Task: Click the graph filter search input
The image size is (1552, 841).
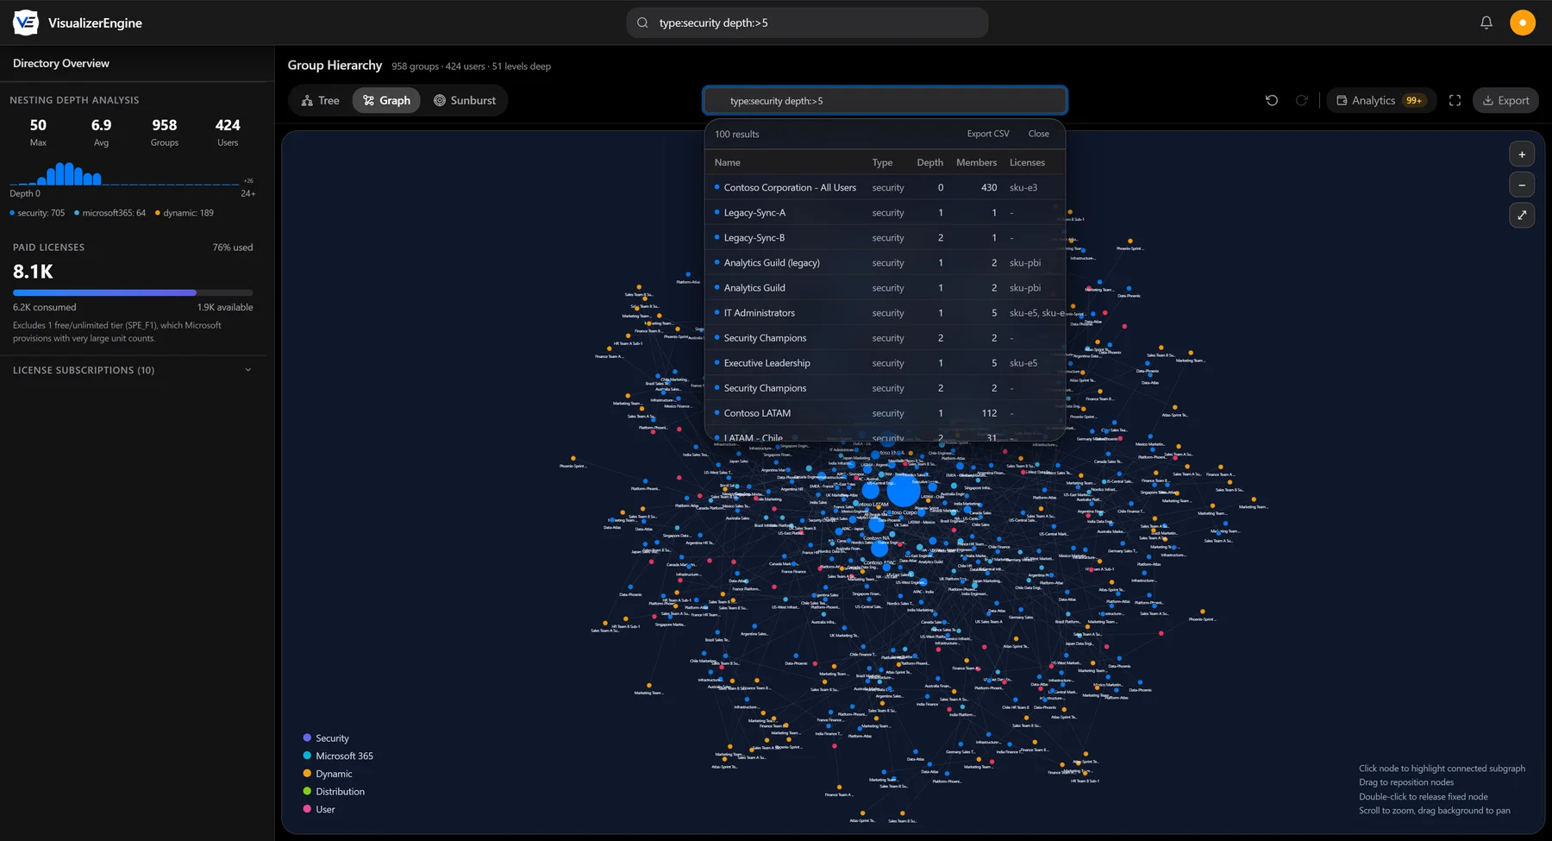Action: coord(885,101)
